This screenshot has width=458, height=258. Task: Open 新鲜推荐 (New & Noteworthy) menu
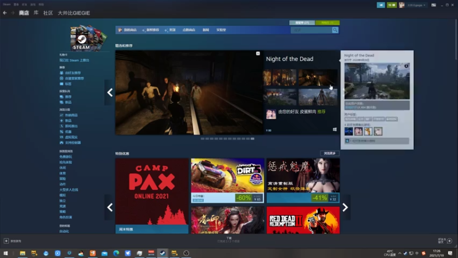click(151, 30)
